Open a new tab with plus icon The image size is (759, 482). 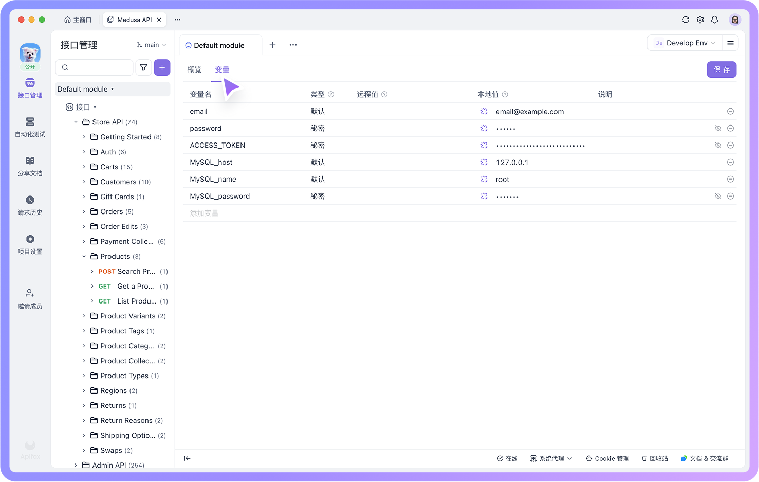[272, 45]
